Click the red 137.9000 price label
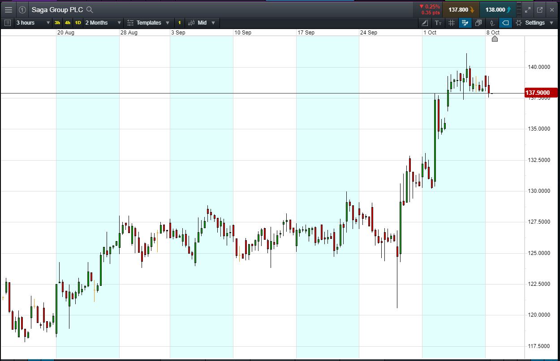Viewport: 560px width, 361px height. [x=541, y=93]
